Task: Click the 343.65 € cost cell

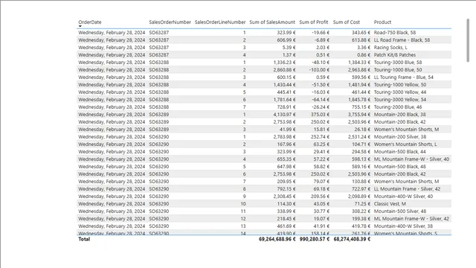Action: pyautogui.click(x=361, y=33)
